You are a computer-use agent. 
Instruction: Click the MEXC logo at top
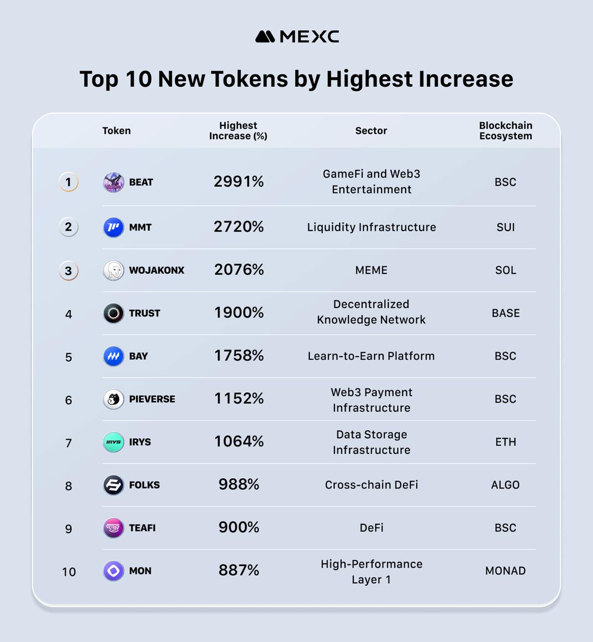click(x=297, y=37)
